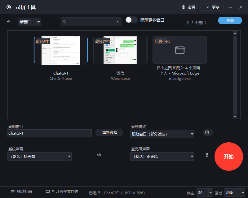
Task: Open the 视频列表 video list
Action: 21,192
